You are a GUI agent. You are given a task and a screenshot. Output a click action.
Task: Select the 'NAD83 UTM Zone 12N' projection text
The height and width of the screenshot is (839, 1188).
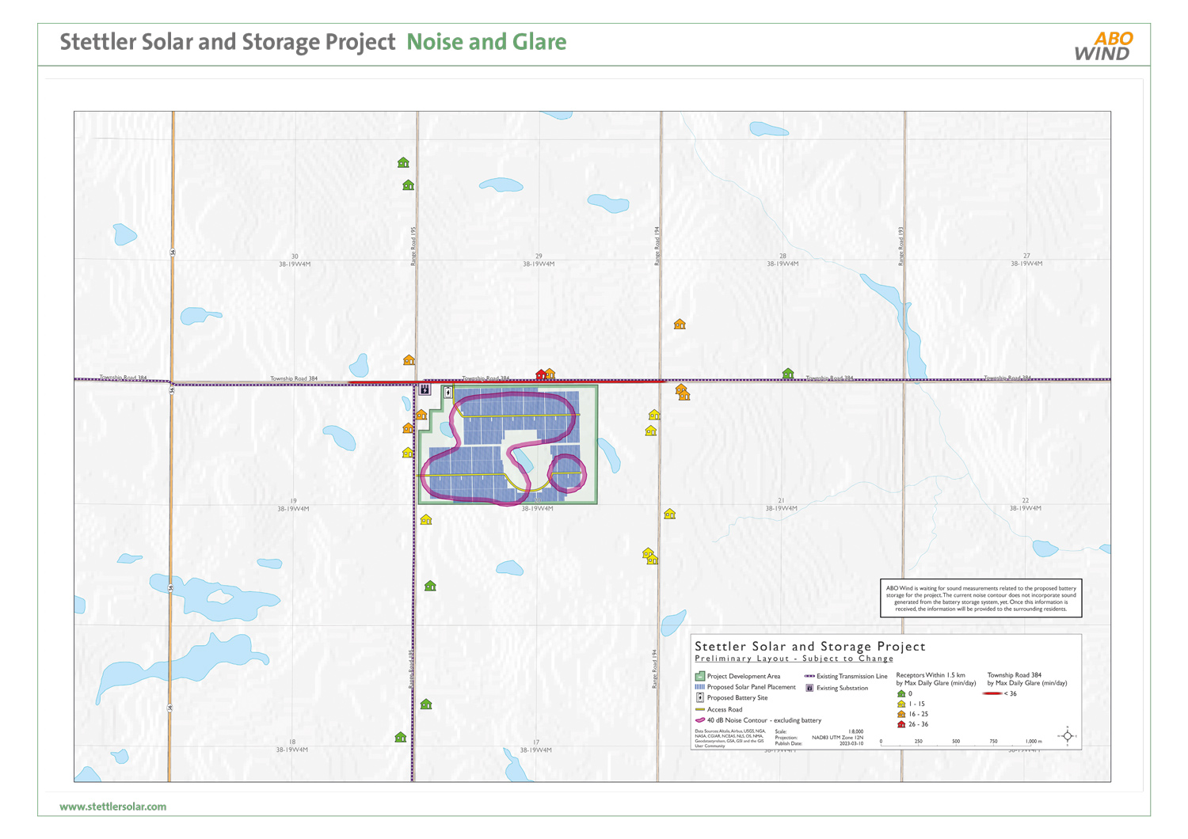[838, 738]
